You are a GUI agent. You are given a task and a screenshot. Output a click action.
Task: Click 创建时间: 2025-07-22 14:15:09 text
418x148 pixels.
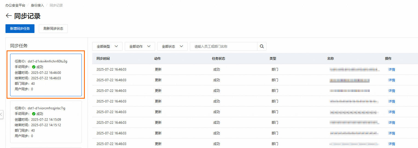click(x=38, y=119)
